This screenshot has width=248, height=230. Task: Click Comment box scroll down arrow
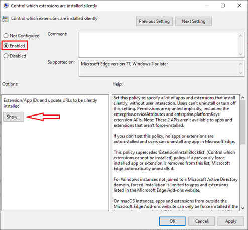pos(240,54)
